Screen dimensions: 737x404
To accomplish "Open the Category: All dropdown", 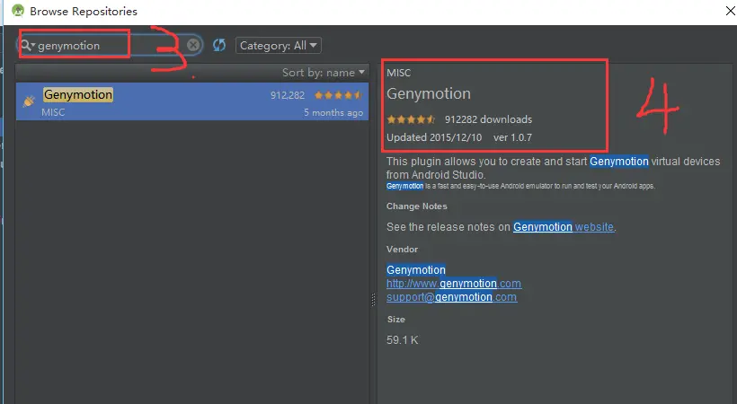I will click(x=279, y=45).
